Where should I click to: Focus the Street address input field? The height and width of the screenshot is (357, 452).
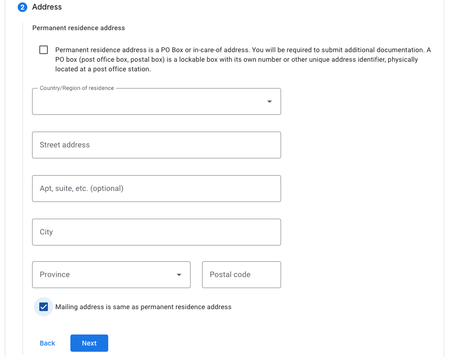click(157, 145)
